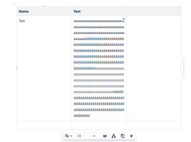Select the Name header cell
Viewport: 191px width, 142px height.
(44, 11)
